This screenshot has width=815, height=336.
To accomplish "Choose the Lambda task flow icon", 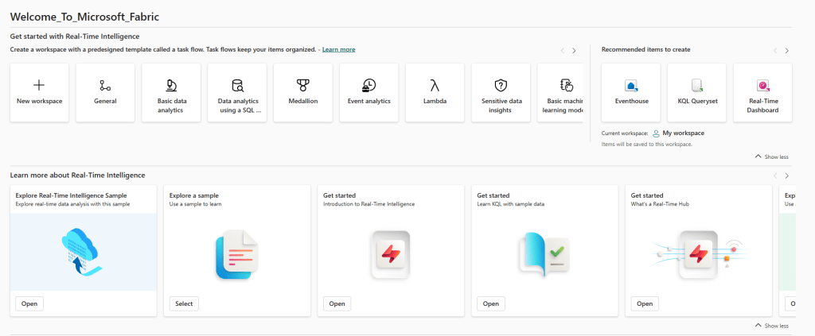I will coord(435,85).
